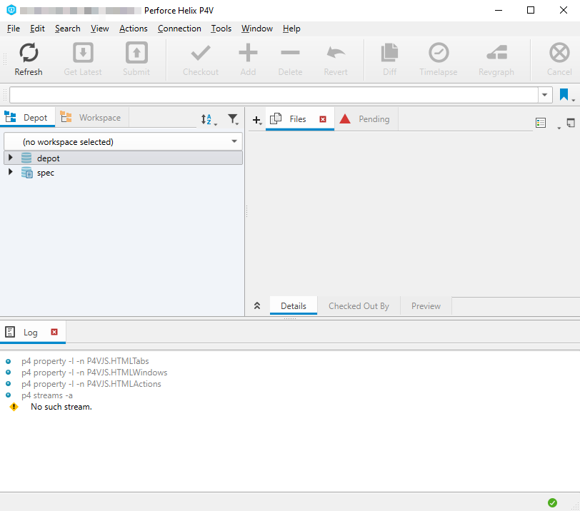The image size is (580, 511).
Task: Click the list view icon in right pane
Action: tap(541, 123)
